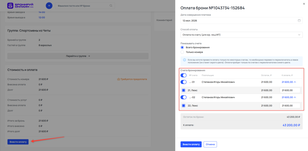Uncheck the 21, Люкс checkbox
Viewport: 308px width, 151px height.
point(184,90)
